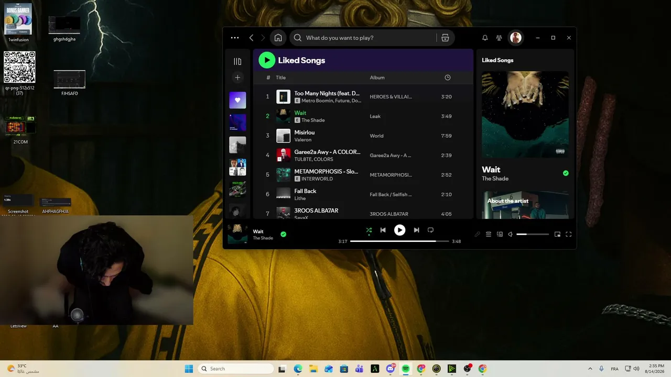The width and height of the screenshot is (671, 377).
Task: Select the track 'METAMORPHOSIS - Slo...'
Action: [x=326, y=171]
